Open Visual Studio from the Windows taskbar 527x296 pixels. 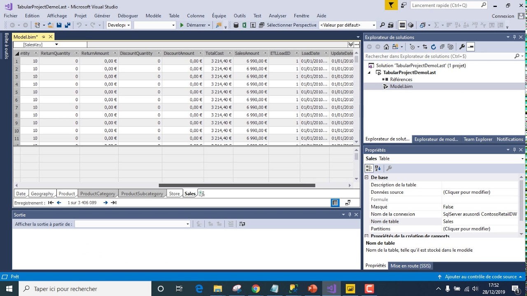point(331,289)
